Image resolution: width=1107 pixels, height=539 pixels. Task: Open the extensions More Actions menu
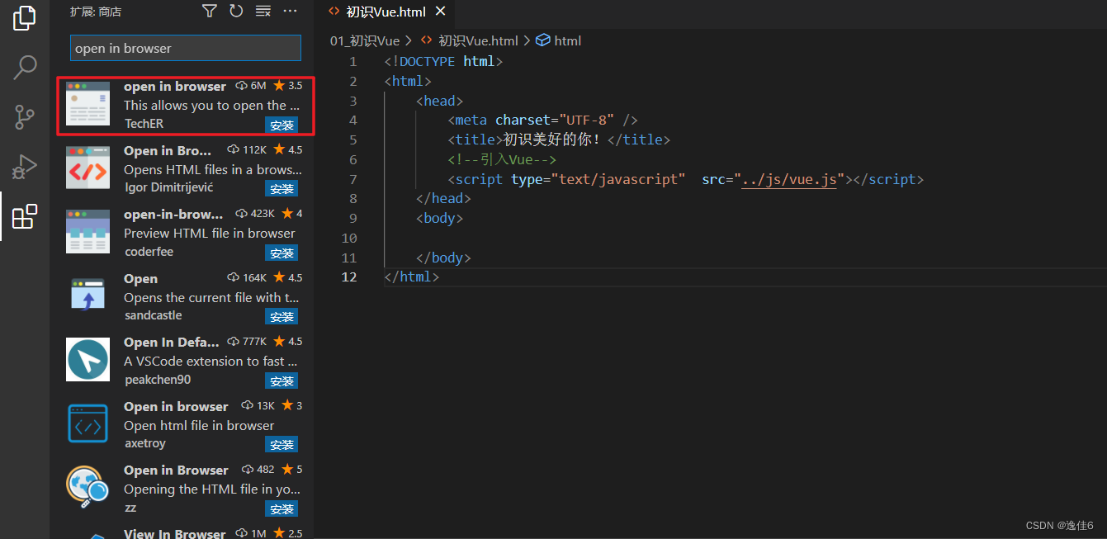(x=290, y=11)
